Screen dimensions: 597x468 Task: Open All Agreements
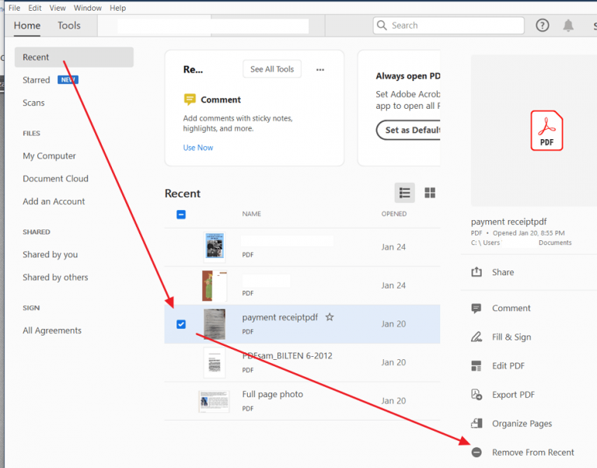tap(52, 330)
